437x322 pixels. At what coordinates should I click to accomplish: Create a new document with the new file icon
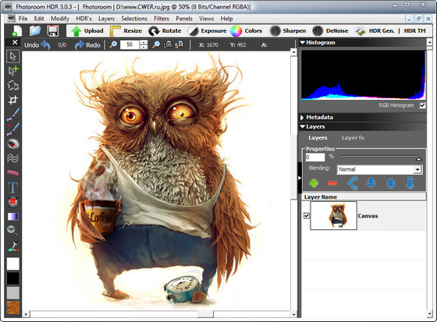point(17,30)
